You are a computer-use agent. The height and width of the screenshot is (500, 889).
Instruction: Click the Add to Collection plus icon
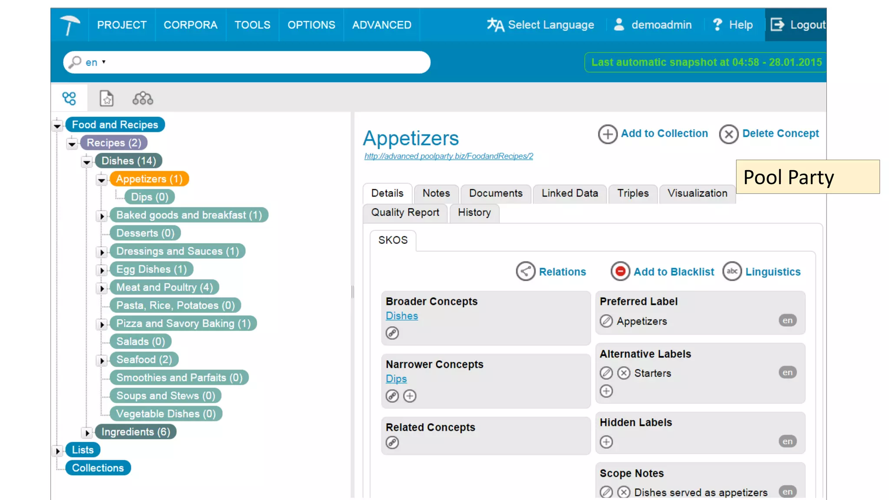point(607,134)
